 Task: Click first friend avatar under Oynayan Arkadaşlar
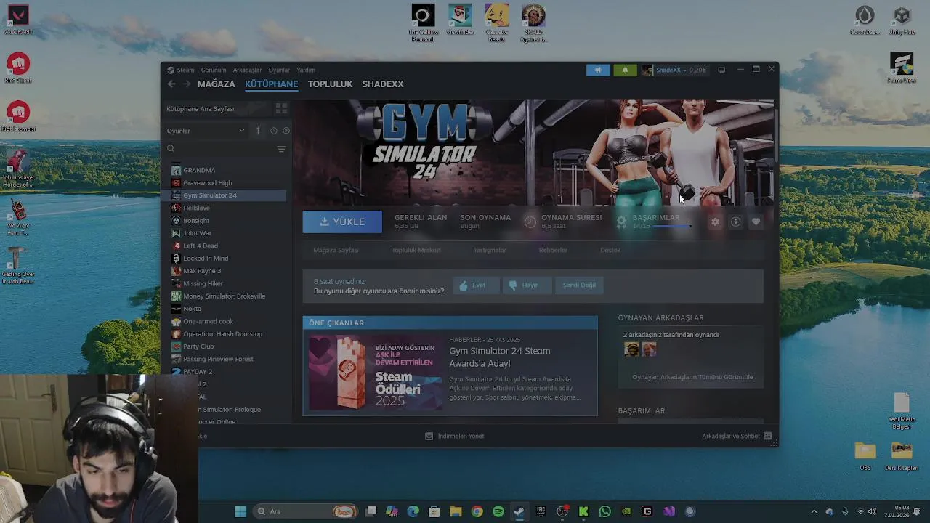pos(631,349)
